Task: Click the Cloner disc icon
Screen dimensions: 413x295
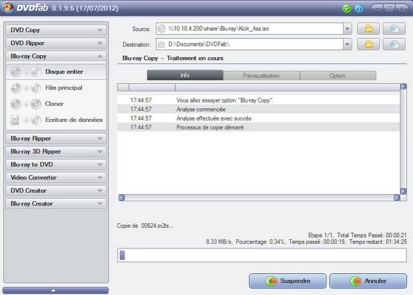Action: (x=16, y=104)
